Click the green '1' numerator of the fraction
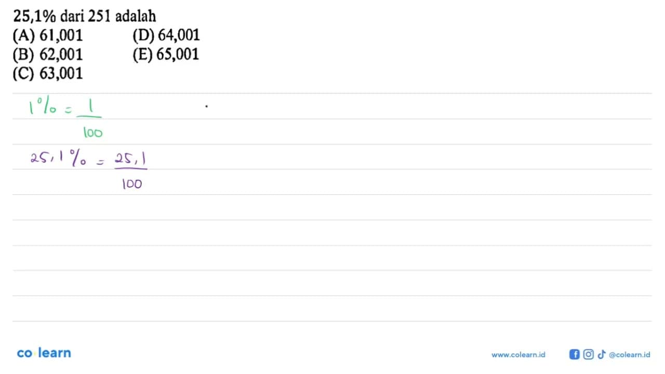 point(90,106)
